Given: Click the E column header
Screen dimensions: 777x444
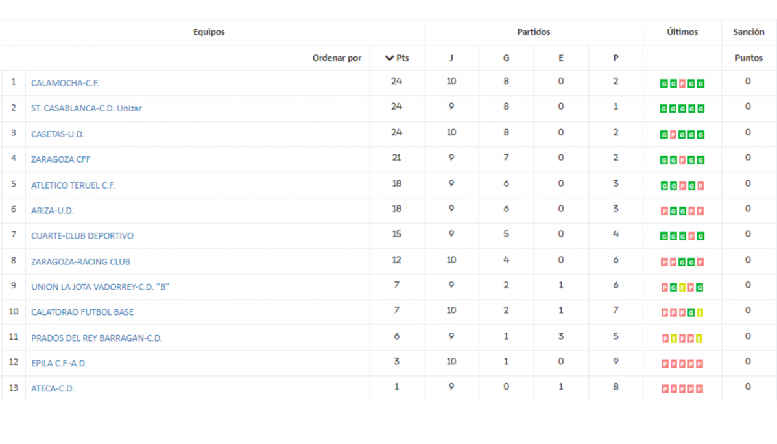Looking at the screenshot, I should [561, 58].
